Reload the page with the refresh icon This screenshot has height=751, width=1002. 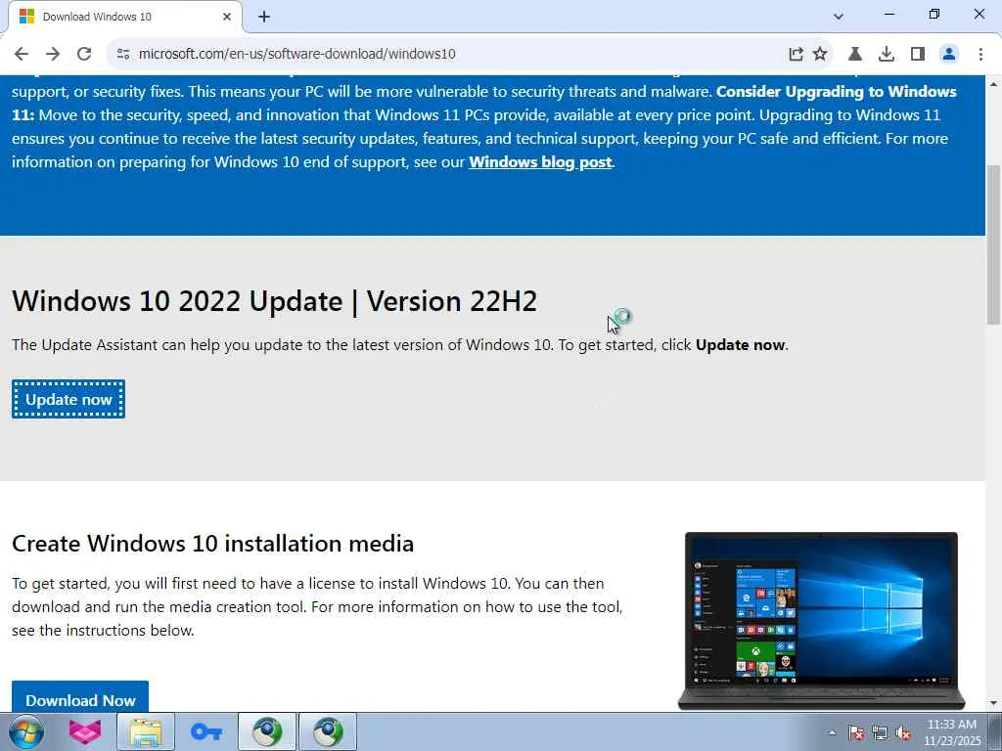pyautogui.click(x=84, y=54)
